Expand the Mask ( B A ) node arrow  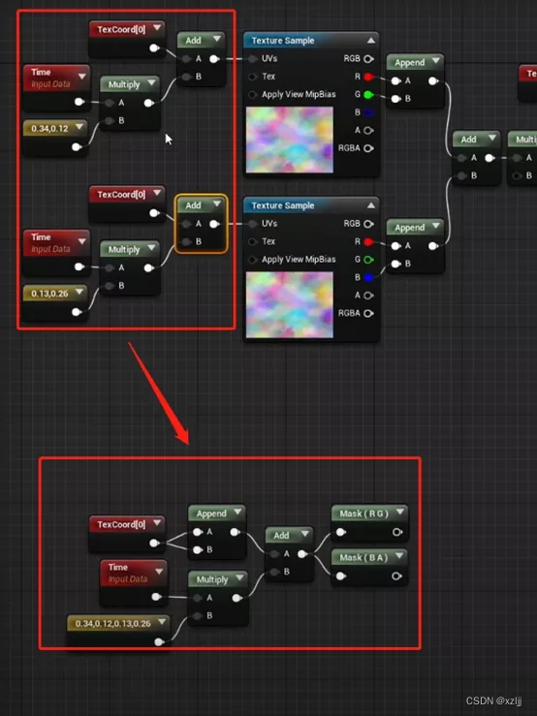point(400,556)
